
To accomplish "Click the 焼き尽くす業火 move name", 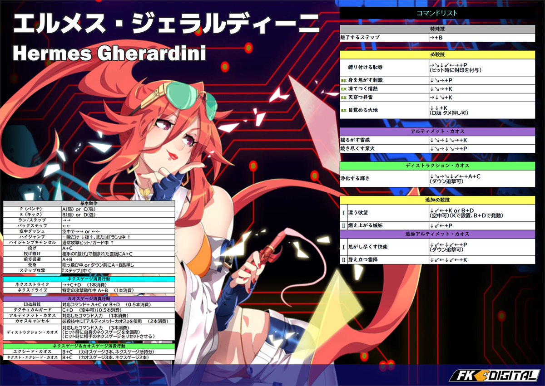I will [x=357, y=149].
